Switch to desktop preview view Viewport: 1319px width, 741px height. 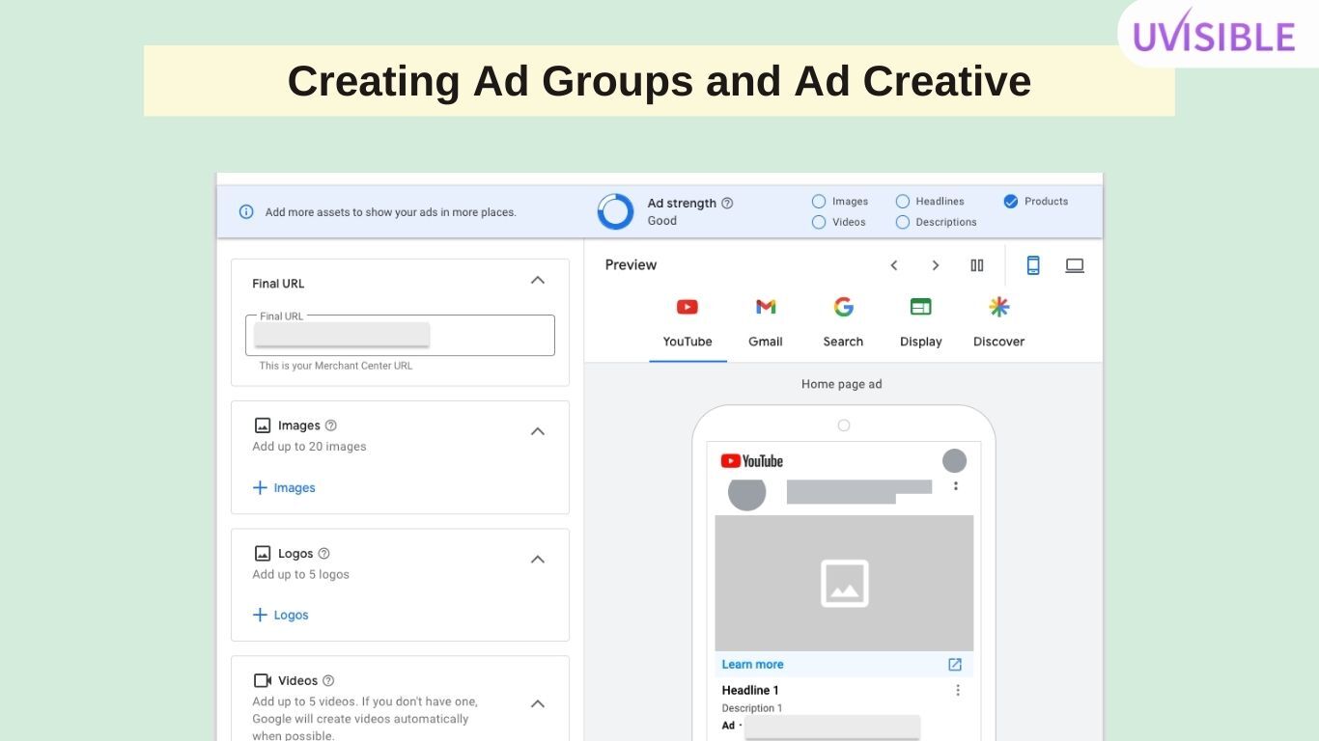[1074, 264]
